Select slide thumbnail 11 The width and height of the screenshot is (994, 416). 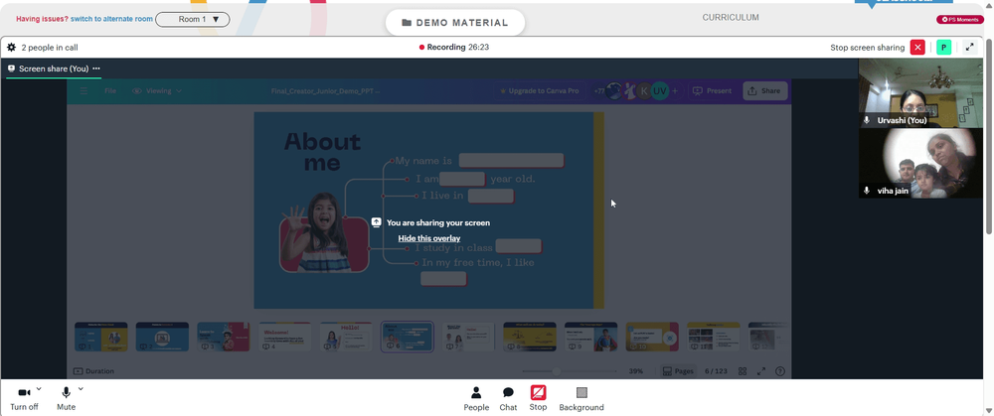pos(713,337)
